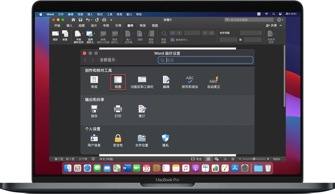The height and width of the screenshot is (194, 335).
Task: Open the 工具 menu in the menu bar
Action: 109,14
